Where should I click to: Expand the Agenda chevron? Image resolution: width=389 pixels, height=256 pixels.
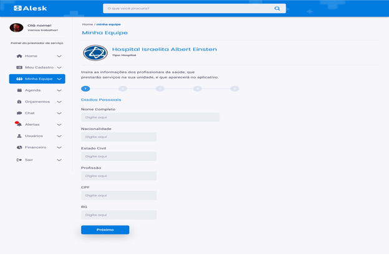[x=59, y=90]
